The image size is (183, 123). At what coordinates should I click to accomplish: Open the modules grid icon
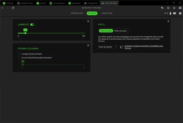pyautogui.click(x=168, y=8)
